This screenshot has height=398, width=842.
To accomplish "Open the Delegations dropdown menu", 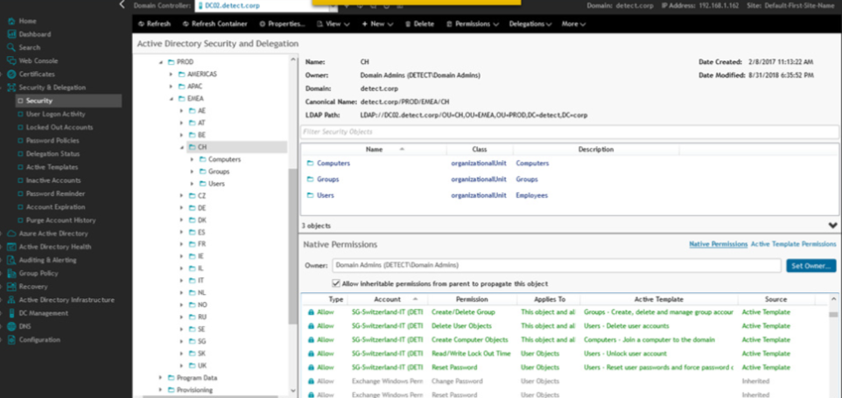I will (x=530, y=24).
